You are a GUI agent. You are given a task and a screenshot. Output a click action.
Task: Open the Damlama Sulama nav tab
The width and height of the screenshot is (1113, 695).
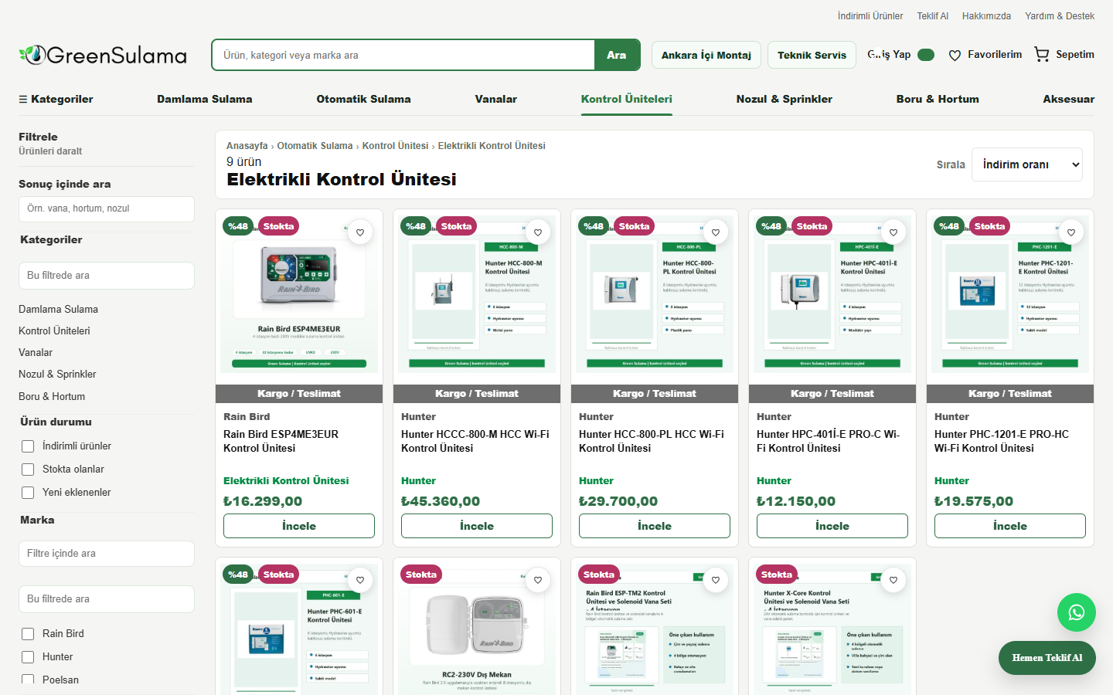(x=205, y=99)
